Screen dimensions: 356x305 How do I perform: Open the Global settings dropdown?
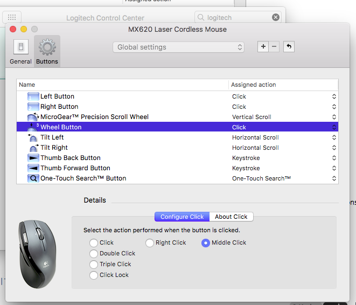tap(178, 47)
